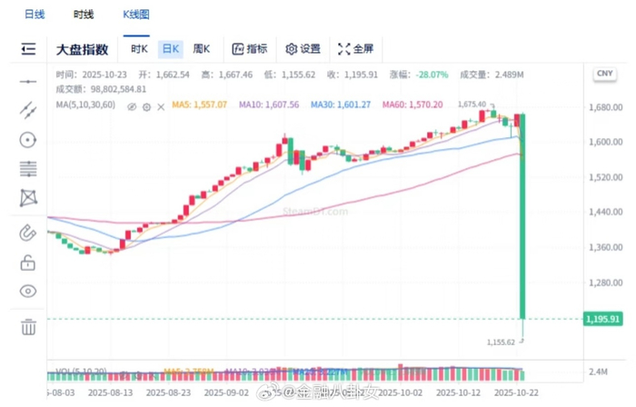The width and height of the screenshot is (636, 407).
Task: Enter fullscreen with 全屏 button
Action: point(355,49)
